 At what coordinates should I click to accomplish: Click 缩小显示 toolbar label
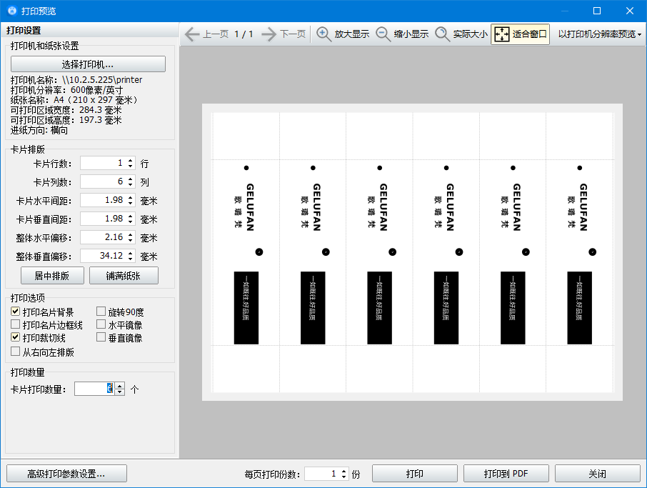411,34
